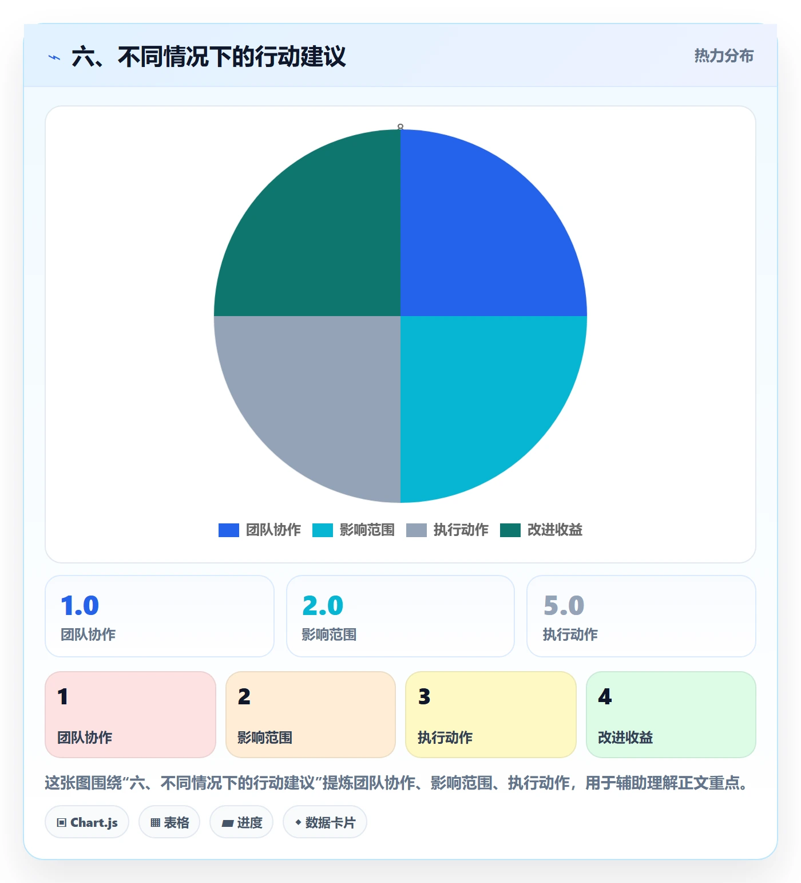The height and width of the screenshot is (883, 801).
Task: Open the 1.0 团队协作 stat card
Action: tap(160, 616)
